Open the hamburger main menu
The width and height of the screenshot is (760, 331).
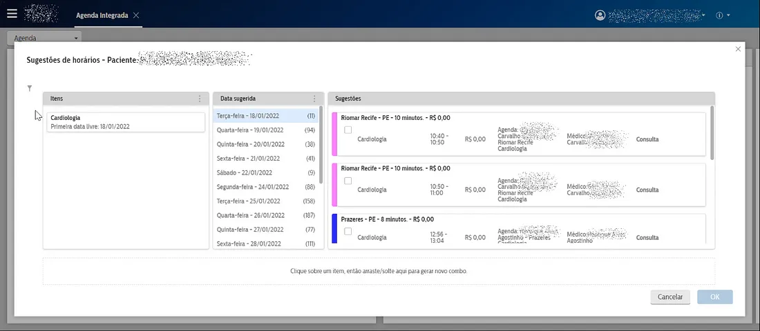click(x=12, y=14)
